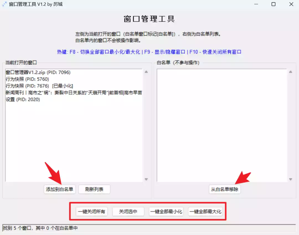Click 一键关闭所有 to close all windows
299x235 pixels.
click(x=92, y=211)
